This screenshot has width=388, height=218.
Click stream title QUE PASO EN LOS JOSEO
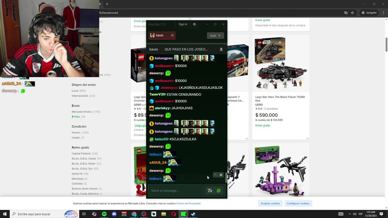(x=186, y=49)
